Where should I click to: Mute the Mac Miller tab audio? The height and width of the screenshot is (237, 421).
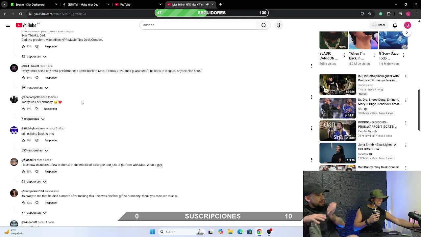(207, 5)
